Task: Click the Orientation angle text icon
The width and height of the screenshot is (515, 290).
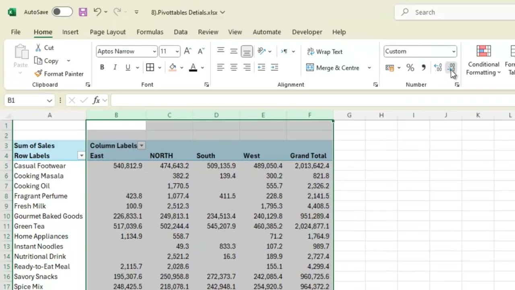Action: pyautogui.click(x=262, y=51)
